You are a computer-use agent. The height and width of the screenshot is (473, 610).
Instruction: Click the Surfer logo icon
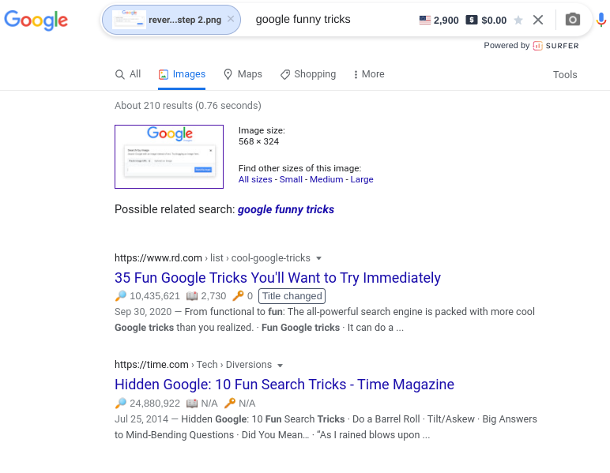[x=537, y=46]
